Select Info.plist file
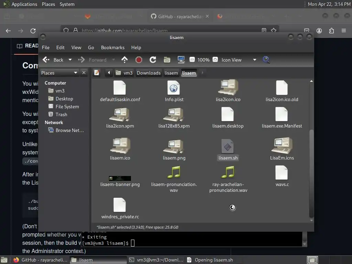352x264 pixels. click(x=174, y=91)
